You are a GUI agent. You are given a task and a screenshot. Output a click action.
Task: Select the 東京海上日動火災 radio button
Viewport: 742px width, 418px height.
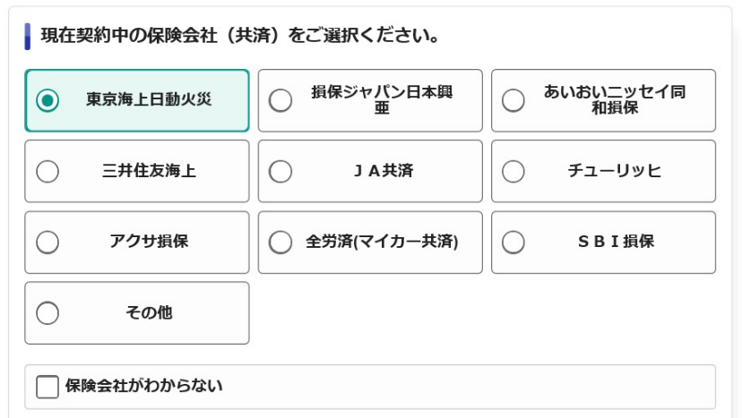coord(47,100)
